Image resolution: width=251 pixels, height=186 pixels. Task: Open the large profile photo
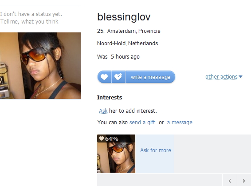point(40,66)
